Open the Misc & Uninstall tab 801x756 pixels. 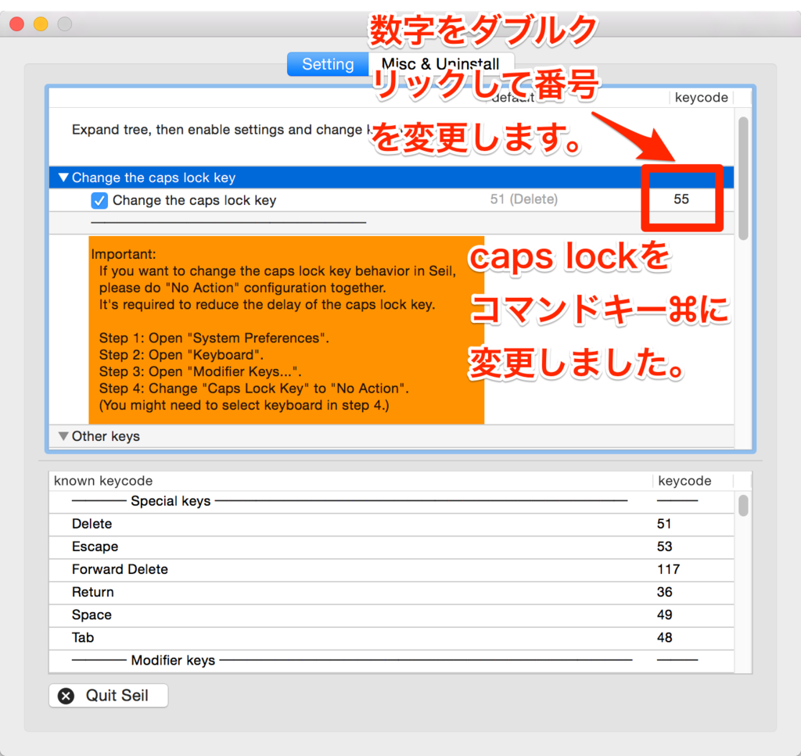[x=441, y=64]
